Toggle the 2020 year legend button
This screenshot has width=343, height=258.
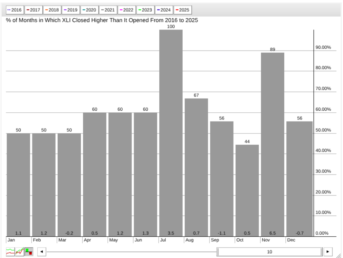(x=89, y=10)
